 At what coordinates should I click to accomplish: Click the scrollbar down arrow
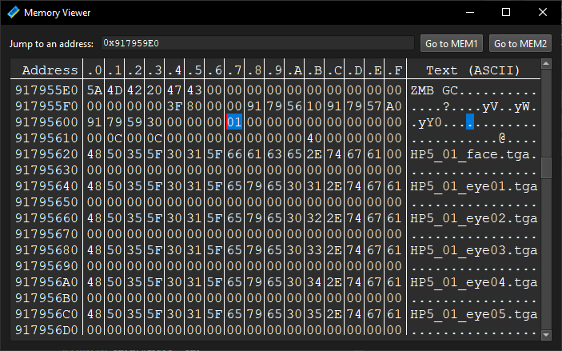click(x=547, y=335)
